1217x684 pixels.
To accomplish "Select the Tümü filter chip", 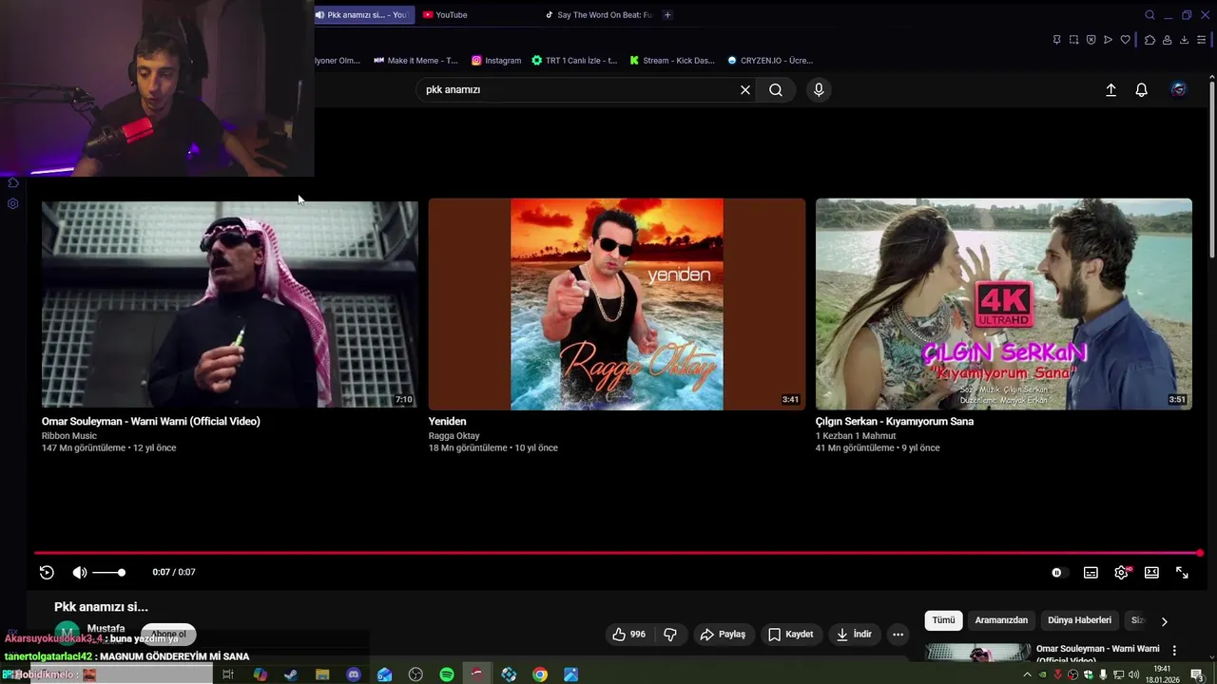I will pos(943,620).
